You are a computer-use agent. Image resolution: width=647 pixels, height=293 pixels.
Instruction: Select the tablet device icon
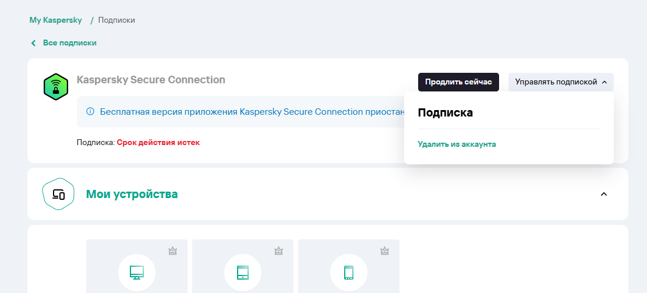click(x=243, y=272)
